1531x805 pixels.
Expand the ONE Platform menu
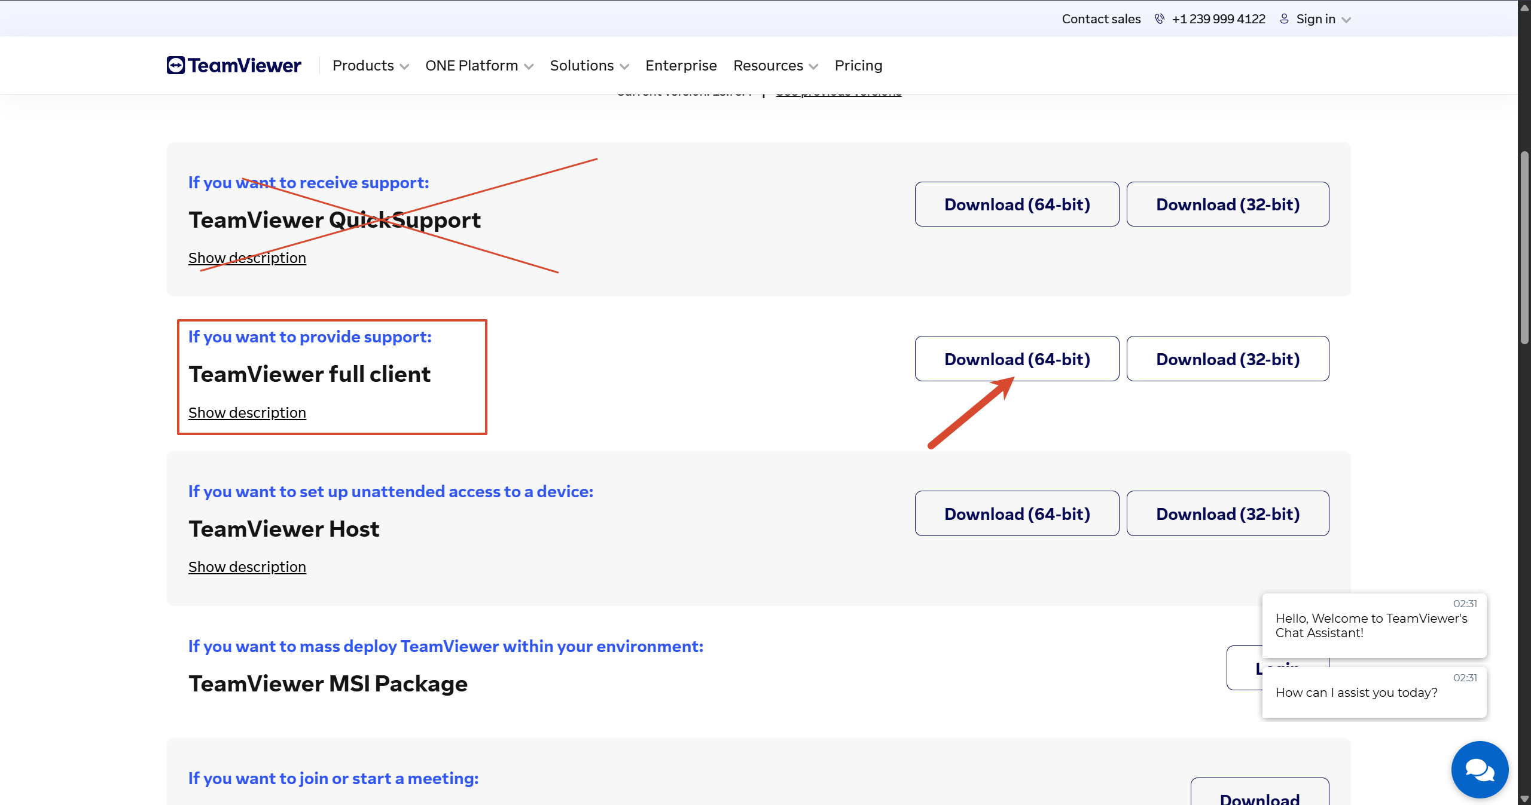coord(480,65)
